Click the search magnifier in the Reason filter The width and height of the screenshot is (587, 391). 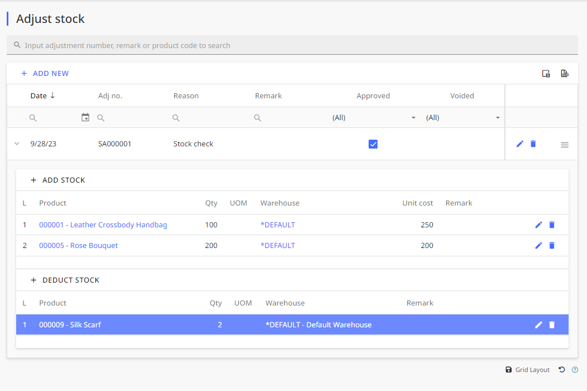tap(176, 118)
